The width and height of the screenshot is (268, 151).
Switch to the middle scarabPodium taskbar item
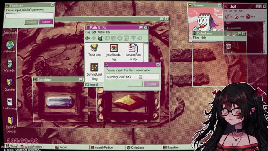(107, 147)
